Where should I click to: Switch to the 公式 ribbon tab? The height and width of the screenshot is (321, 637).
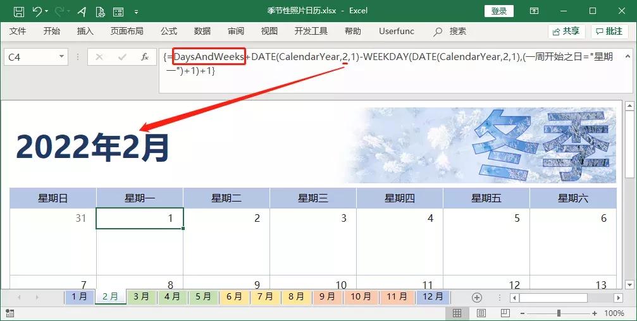(x=169, y=31)
